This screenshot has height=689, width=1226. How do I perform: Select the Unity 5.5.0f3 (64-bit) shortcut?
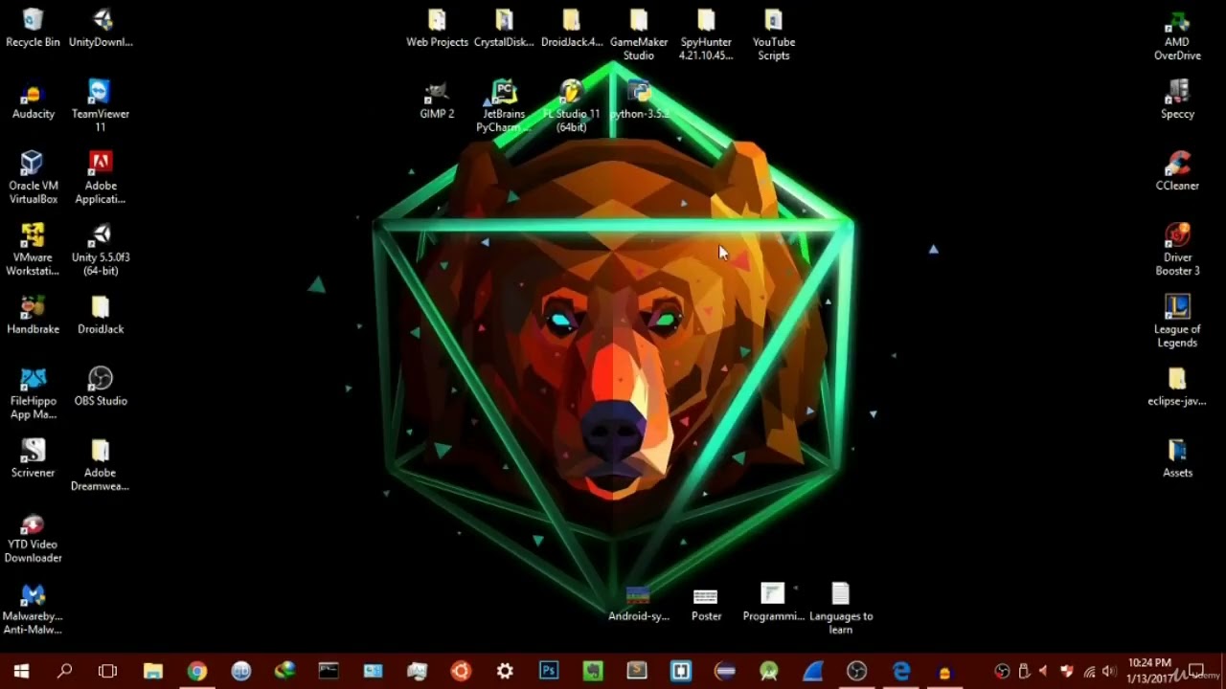coord(101,250)
